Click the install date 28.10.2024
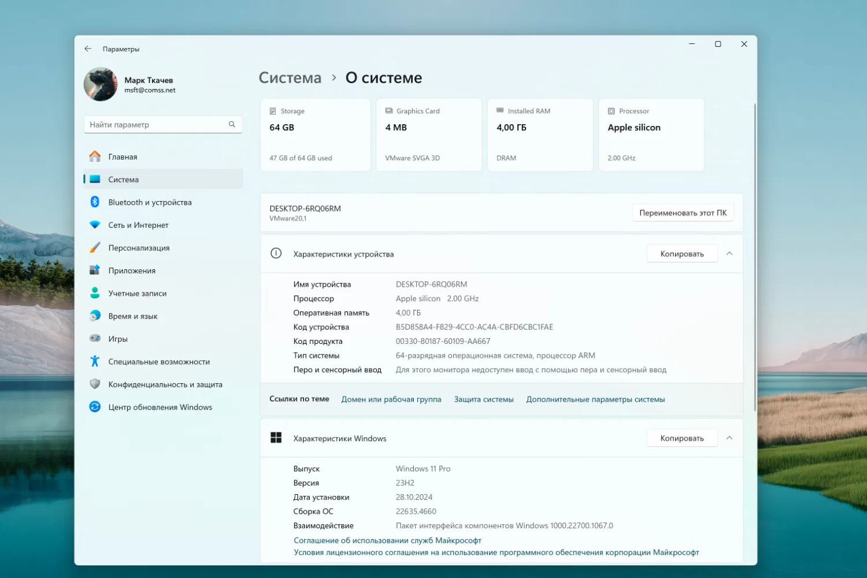Image resolution: width=867 pixels, height=578 pixels. click(x=414, y=497)
